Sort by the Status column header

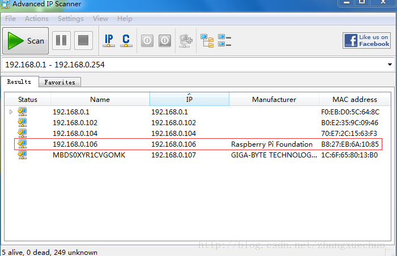point(28,99)
